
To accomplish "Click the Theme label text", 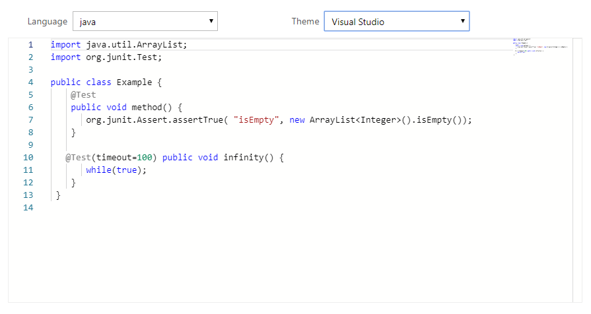I will coord(305,21).
